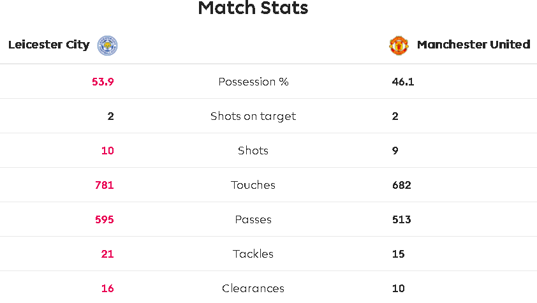Click Manchester United's 46.1 possession value

(403, 82)
